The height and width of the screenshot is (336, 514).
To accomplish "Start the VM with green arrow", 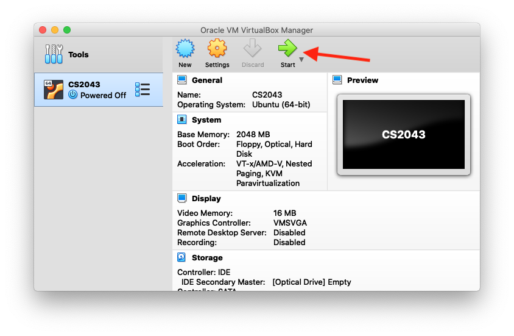I will click(x=287, y=48).
